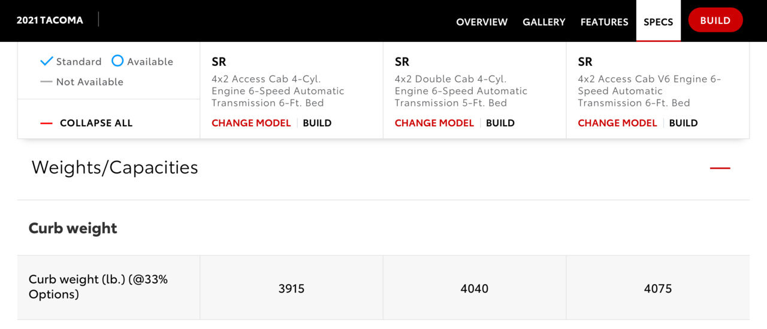Click the red dash icon beside COLLAPSE ALL
The width and height of the screenshot is (767, 329).
[46, 123]
